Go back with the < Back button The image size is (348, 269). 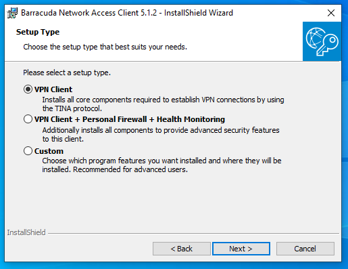pos(182,249)
